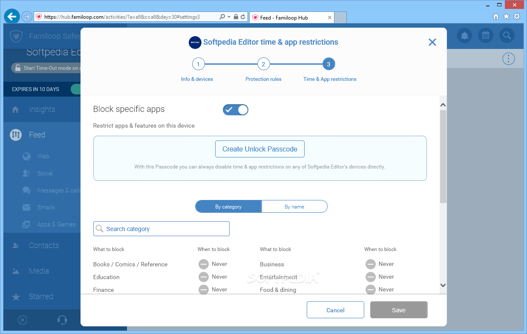Open the support headset icon in sidebar
This screenshot has width=527, height=334.
62,320
